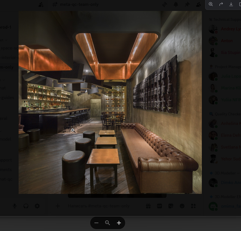This screenshot has width=241, height=231.
Task: Select member Anhelina K…
Action: [x=225, y=124]
